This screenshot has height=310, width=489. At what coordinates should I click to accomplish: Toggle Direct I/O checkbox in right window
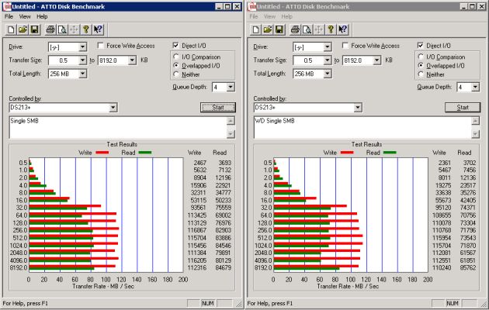421,46
